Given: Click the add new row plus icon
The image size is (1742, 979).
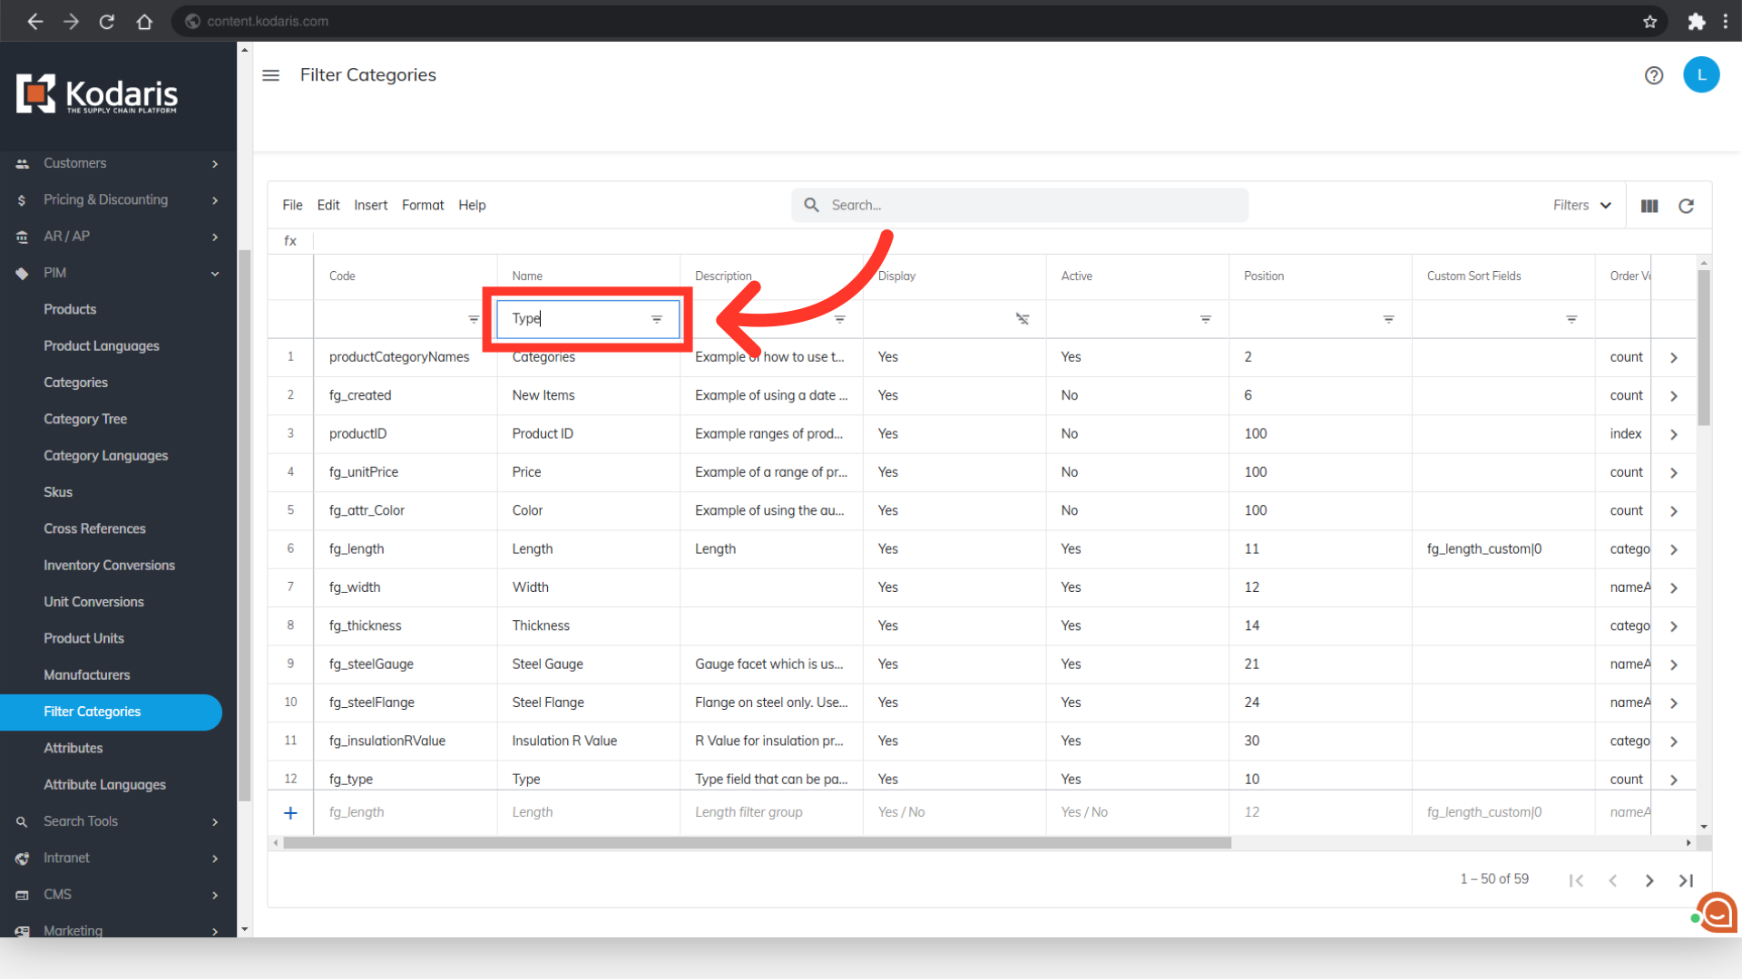Looking at the screenshot, I should tap(290, 813).
